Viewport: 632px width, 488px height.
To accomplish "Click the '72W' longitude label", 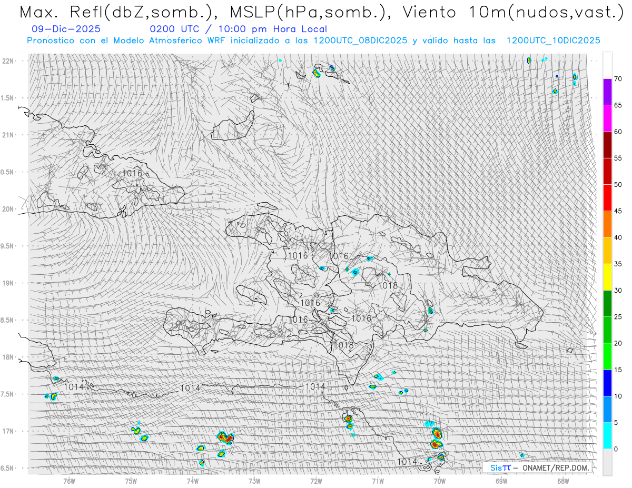I will tap(316, 481).
